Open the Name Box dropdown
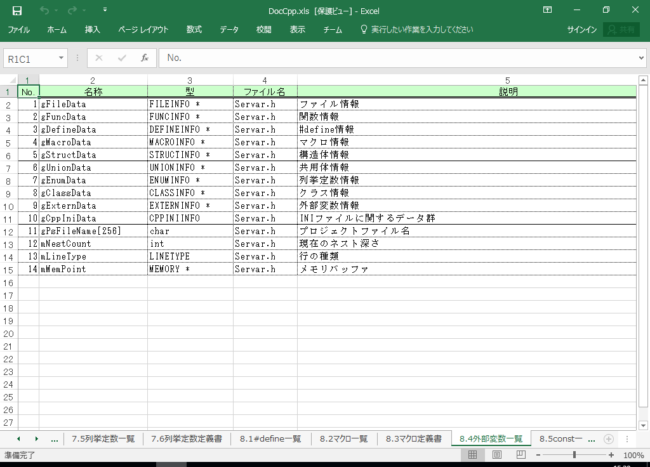This screenshot has height=467, width=650. (x=62, y=58)
